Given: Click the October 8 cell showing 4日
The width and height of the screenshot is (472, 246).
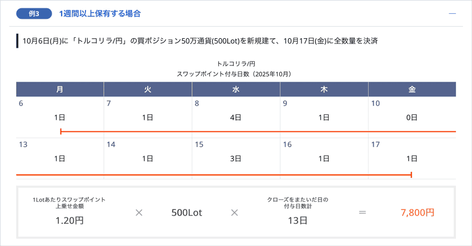Looking at the screenshot, I should (x=236, y=117).
